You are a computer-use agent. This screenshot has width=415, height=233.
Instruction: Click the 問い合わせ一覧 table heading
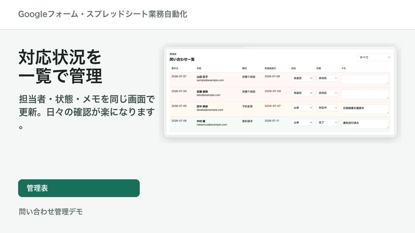click(182, 59)
